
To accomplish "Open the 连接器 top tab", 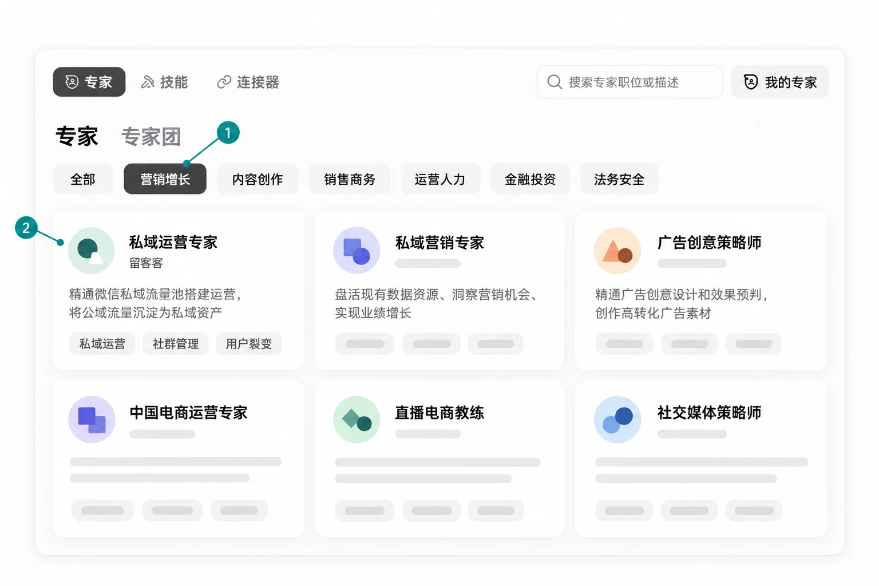I will pos(248,82).
